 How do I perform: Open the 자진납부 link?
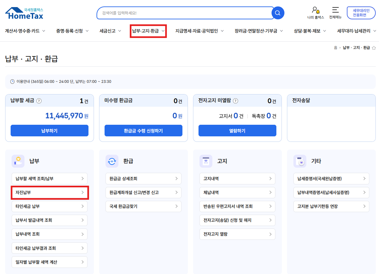[50, 192]
